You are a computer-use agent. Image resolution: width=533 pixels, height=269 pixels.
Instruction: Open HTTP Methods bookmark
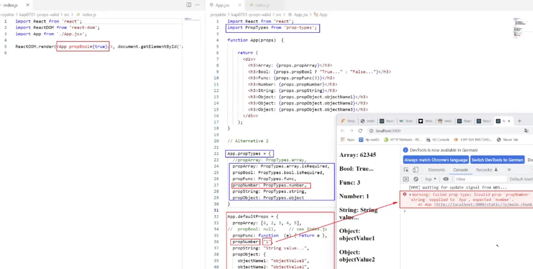[x=402, y=139]
